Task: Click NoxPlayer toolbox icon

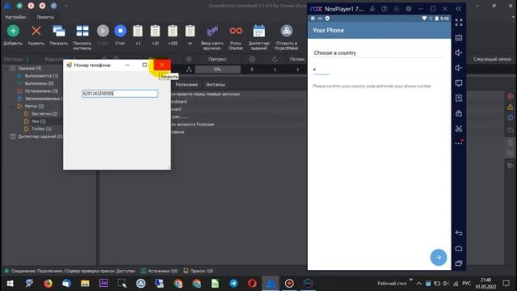Action: tap(459, 113)
